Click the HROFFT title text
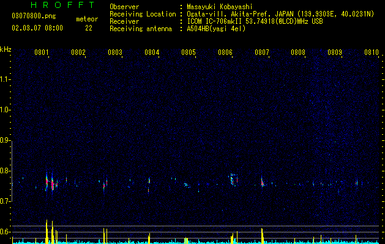 63,5
